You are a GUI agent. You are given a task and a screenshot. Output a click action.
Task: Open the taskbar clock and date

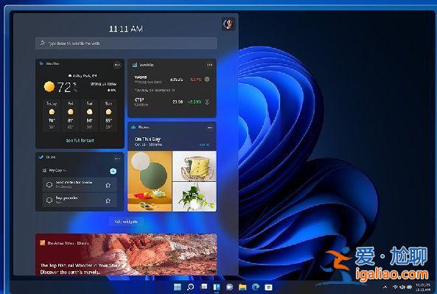[423, 287]
